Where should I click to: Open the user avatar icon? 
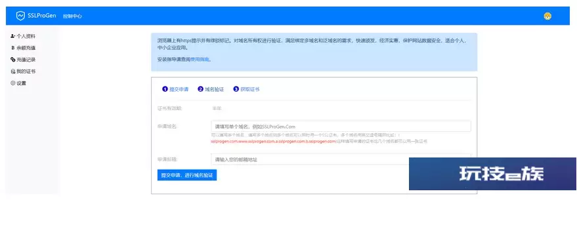point(547,16)
